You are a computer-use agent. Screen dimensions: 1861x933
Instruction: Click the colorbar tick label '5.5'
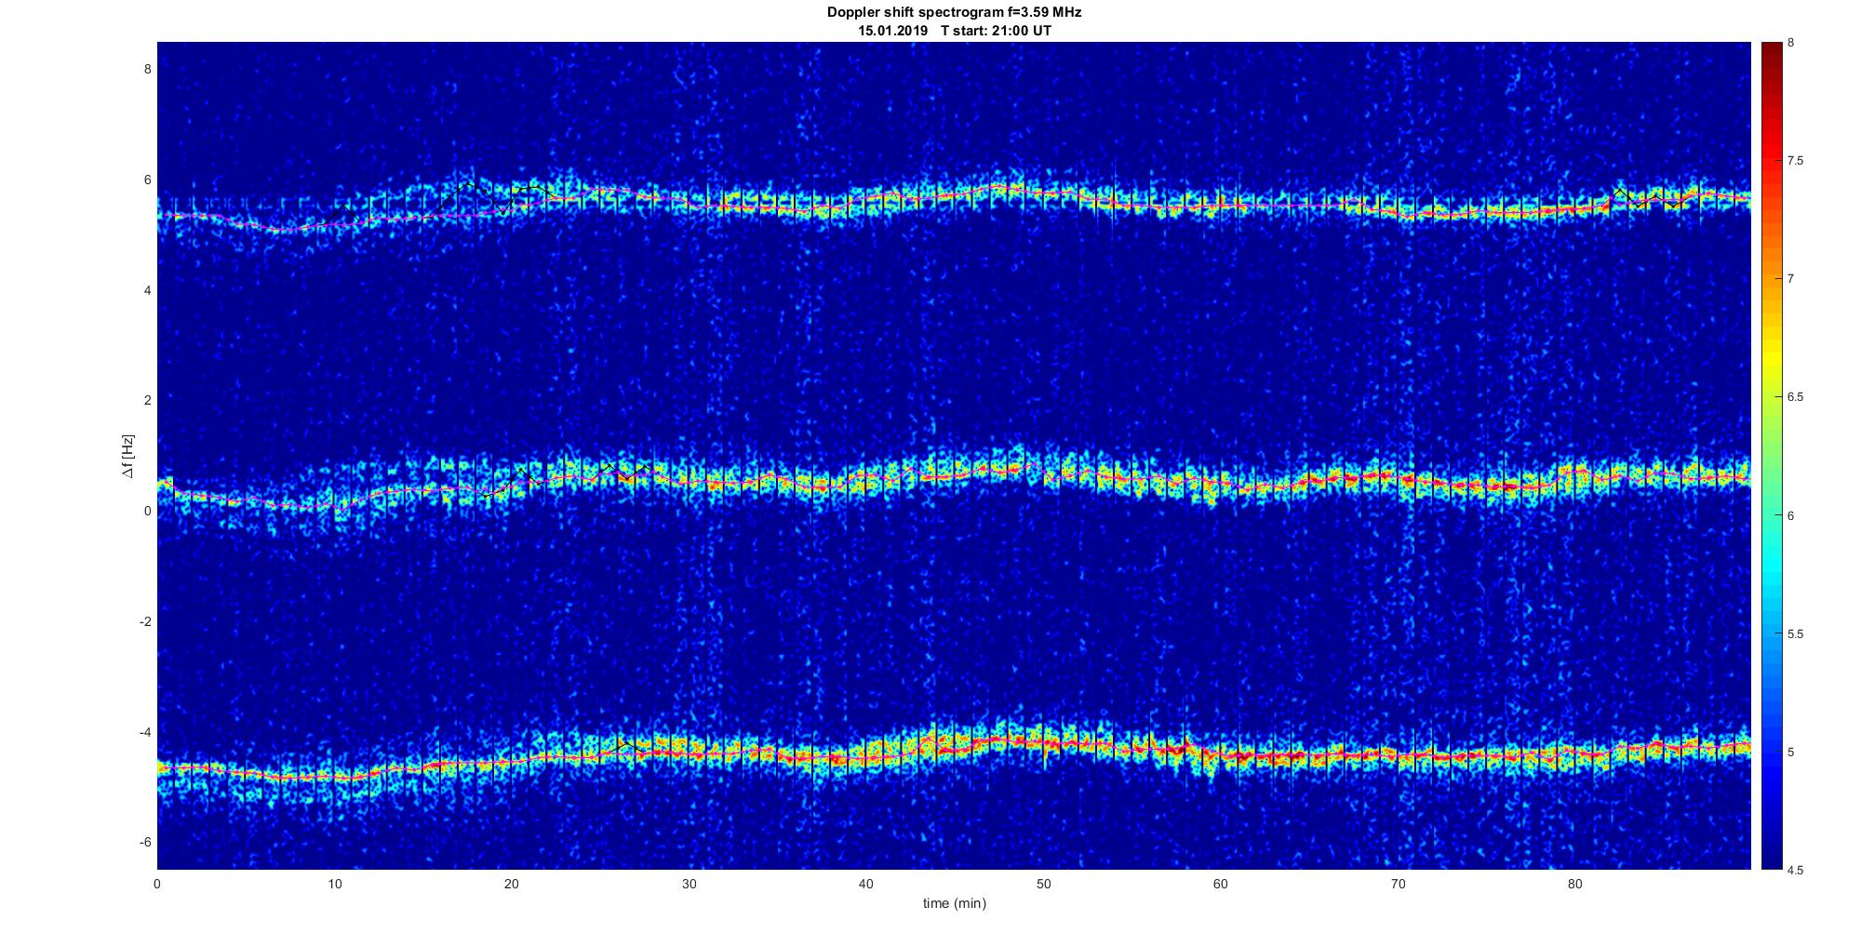pos(1795,633)
